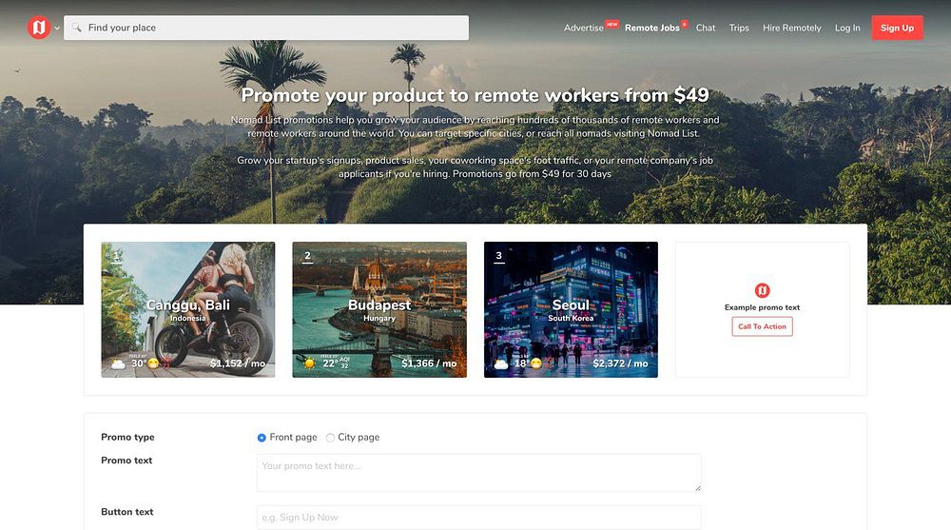This screenshot has height=530, width=951.
Task: Click the NEW badge next to Advertise
Action: pyautogui.click(x=611, y=25)
